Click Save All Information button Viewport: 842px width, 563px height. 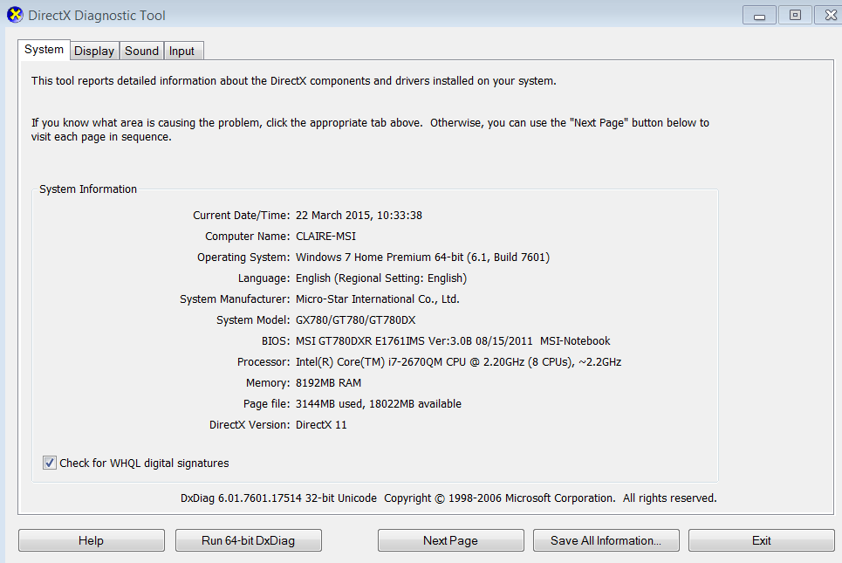pos(606,540)
